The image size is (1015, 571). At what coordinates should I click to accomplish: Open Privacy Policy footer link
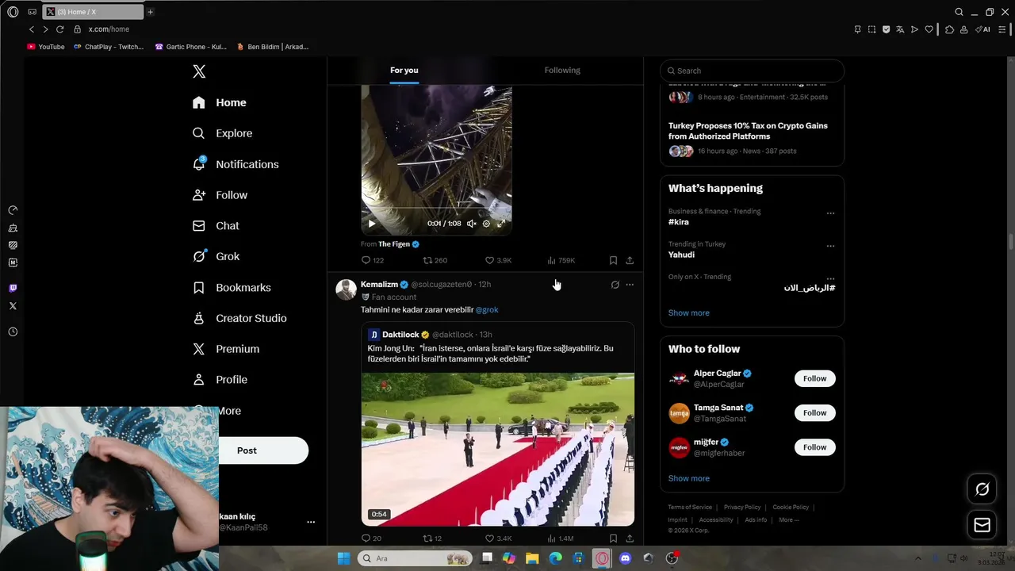pos(742,508)
